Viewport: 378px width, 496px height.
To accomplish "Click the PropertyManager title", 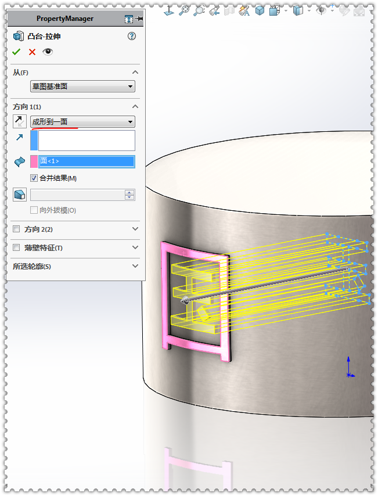I will pos(65,19).
